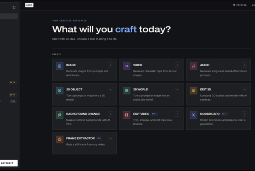Screen dimensions: 255x171
Task: Click the BETA badge on Edit Video
Action: [154, 114]
